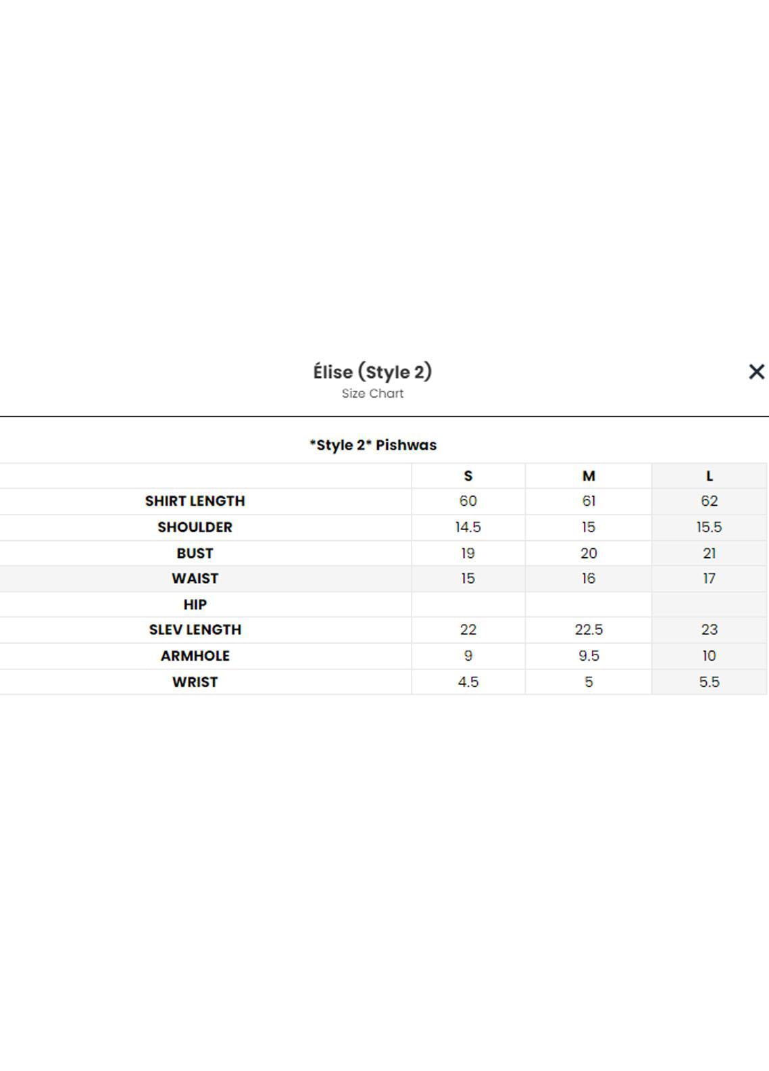Select the S size column header
Viewport: 769px width, 1071px height.
pos(468,476)
